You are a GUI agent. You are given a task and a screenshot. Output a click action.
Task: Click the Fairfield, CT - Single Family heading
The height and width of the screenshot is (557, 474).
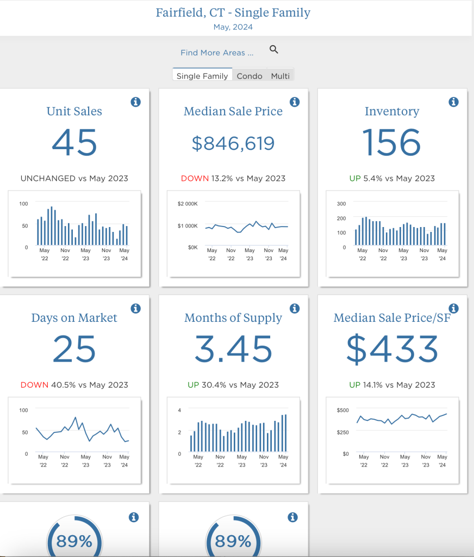pyautogui.click(x=233, y=13)
